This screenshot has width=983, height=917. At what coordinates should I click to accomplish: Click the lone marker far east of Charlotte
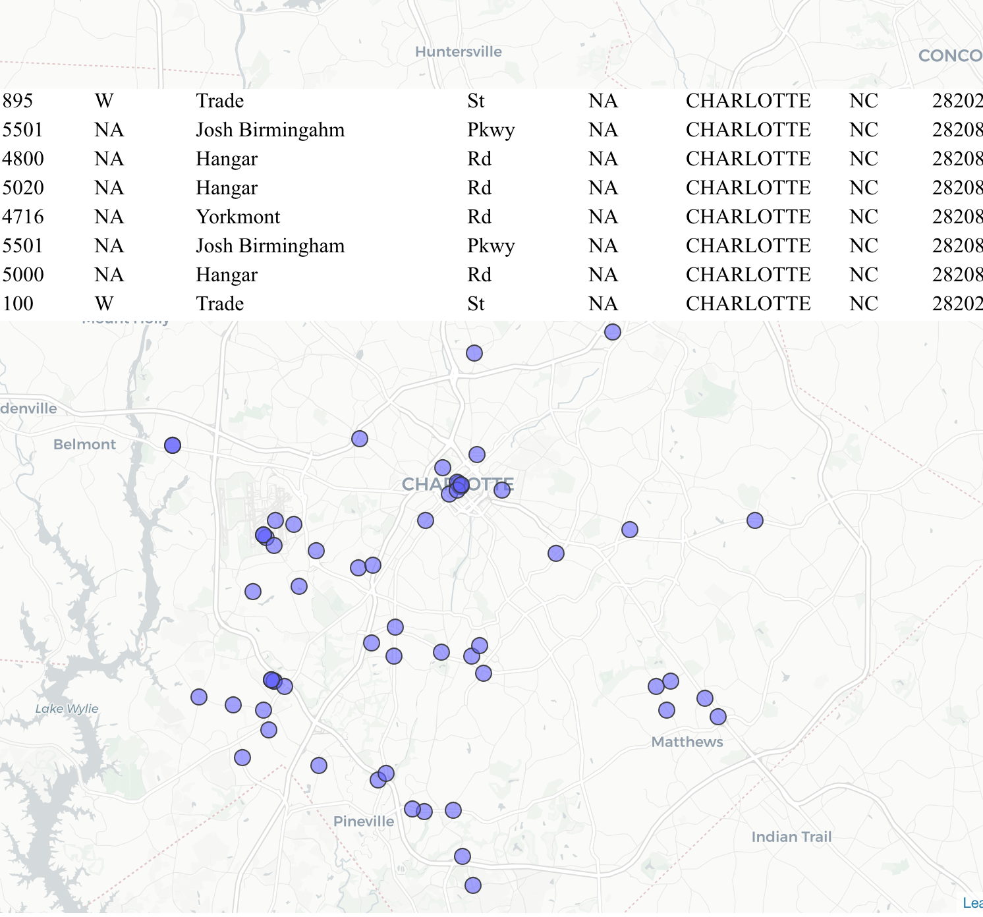point(755,520)
